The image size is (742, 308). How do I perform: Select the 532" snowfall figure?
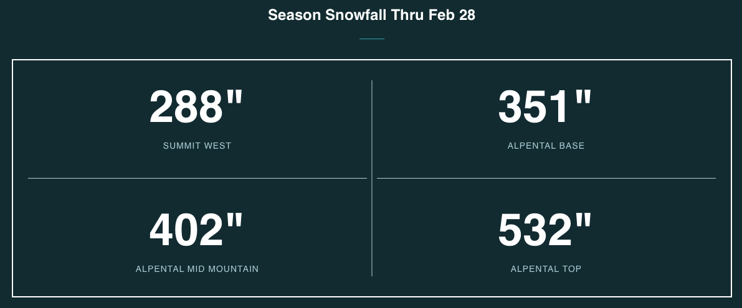coord(545,230)
